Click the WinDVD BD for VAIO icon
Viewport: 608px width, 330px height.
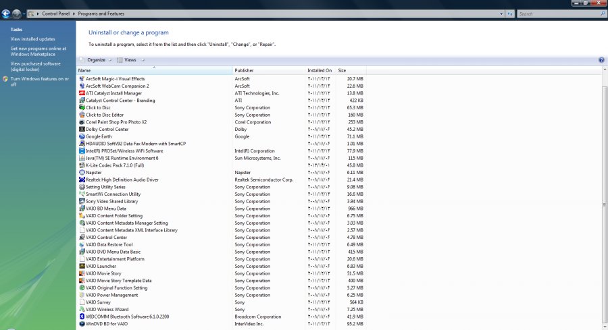click(82, 324)
